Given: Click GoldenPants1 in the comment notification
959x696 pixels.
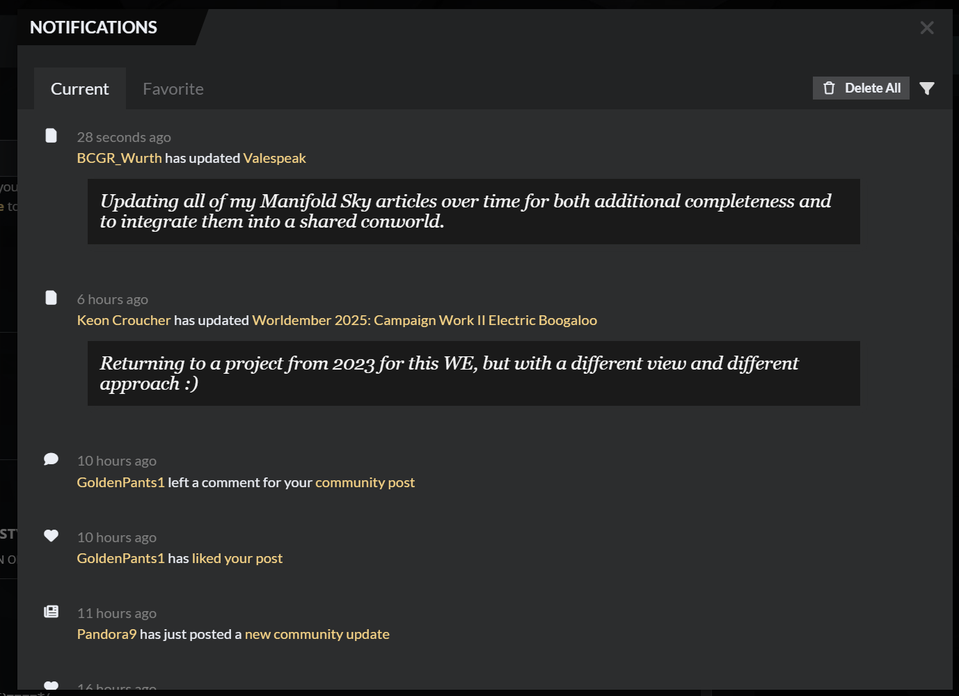Looking at the screenshot, I should point(120,482).
